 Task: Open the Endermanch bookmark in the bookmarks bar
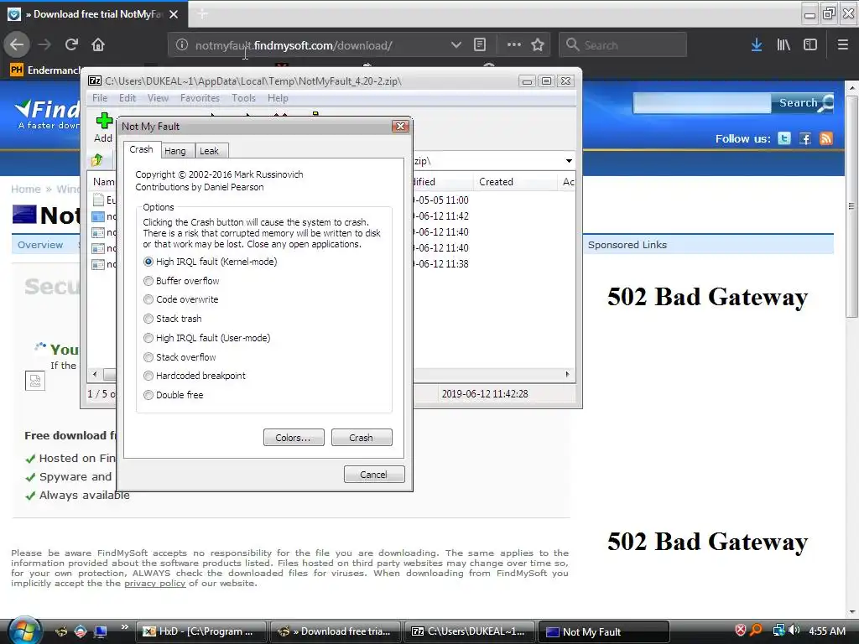45,70
